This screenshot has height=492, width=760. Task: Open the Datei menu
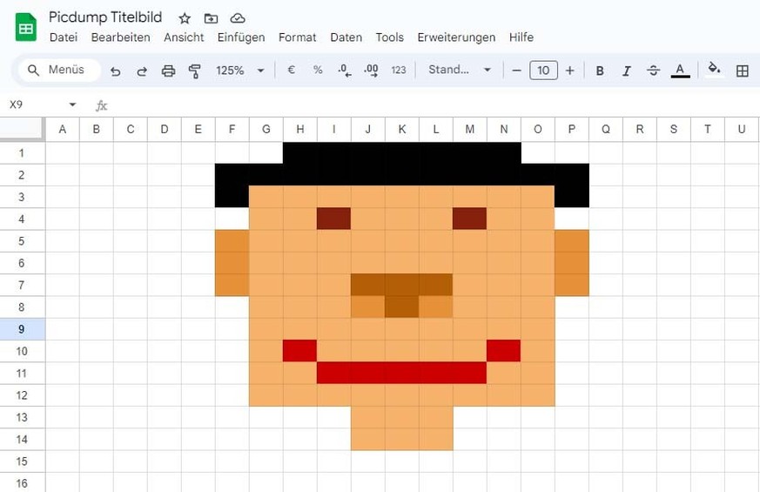pos(64,37)
